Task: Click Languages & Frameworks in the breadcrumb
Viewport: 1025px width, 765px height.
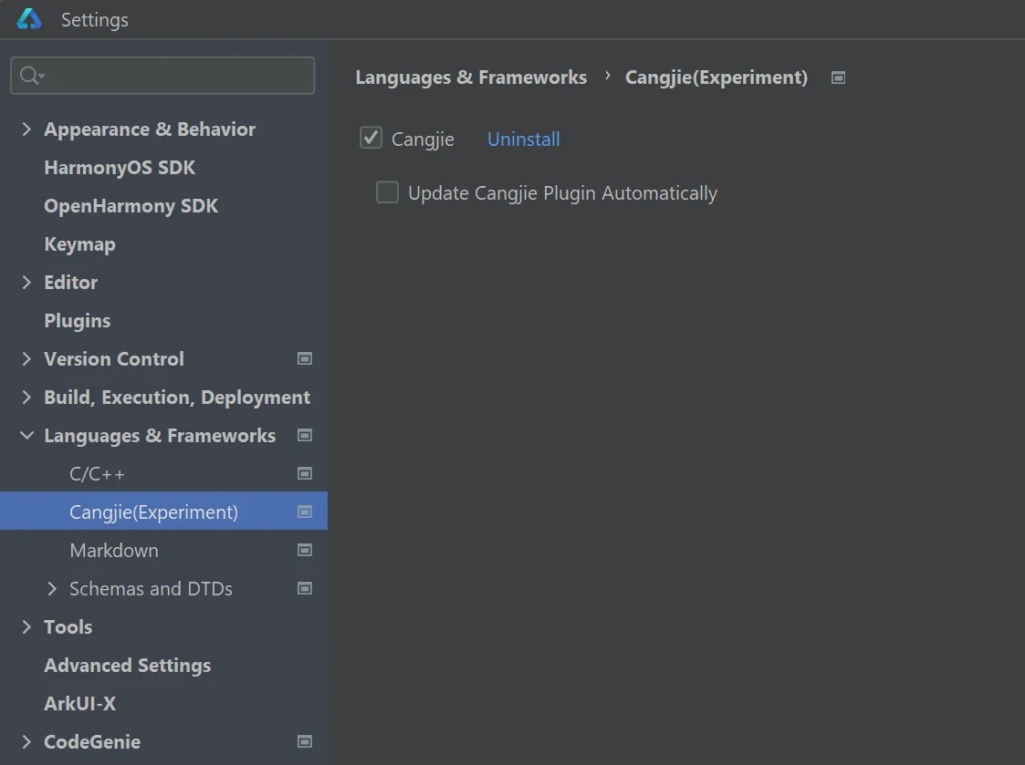Action: 471,78
